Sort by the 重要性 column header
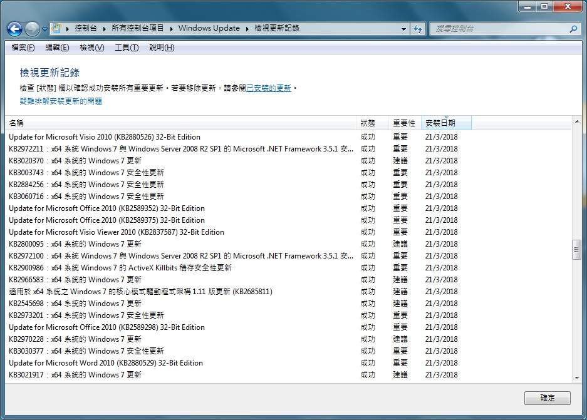Viewport: 587px width, 420px height. [405, 123]
